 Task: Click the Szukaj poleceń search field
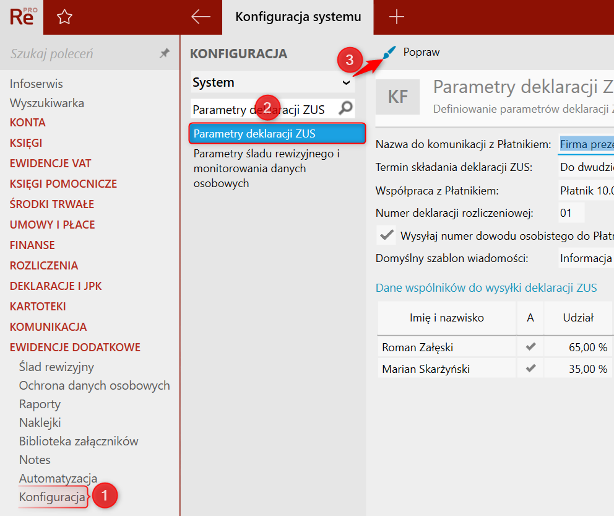pos(82,54)
